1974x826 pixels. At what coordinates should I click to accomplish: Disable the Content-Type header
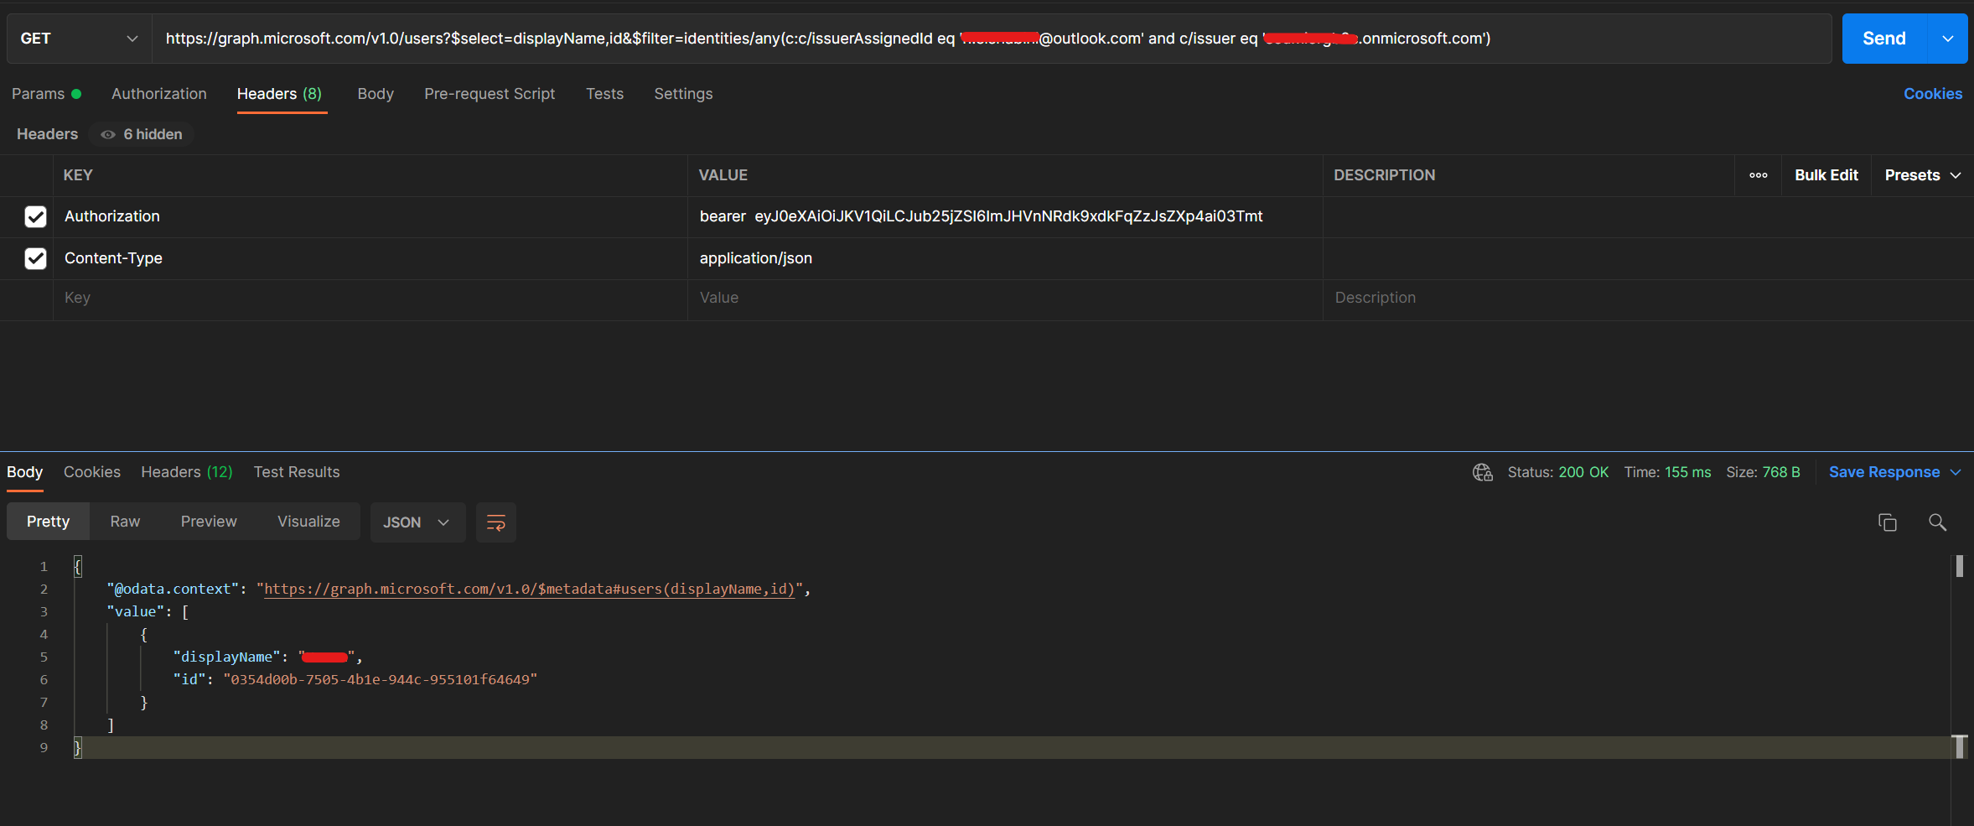pos(34,258)
